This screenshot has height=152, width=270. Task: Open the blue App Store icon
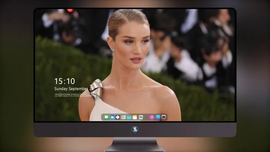tap(158, 117)
